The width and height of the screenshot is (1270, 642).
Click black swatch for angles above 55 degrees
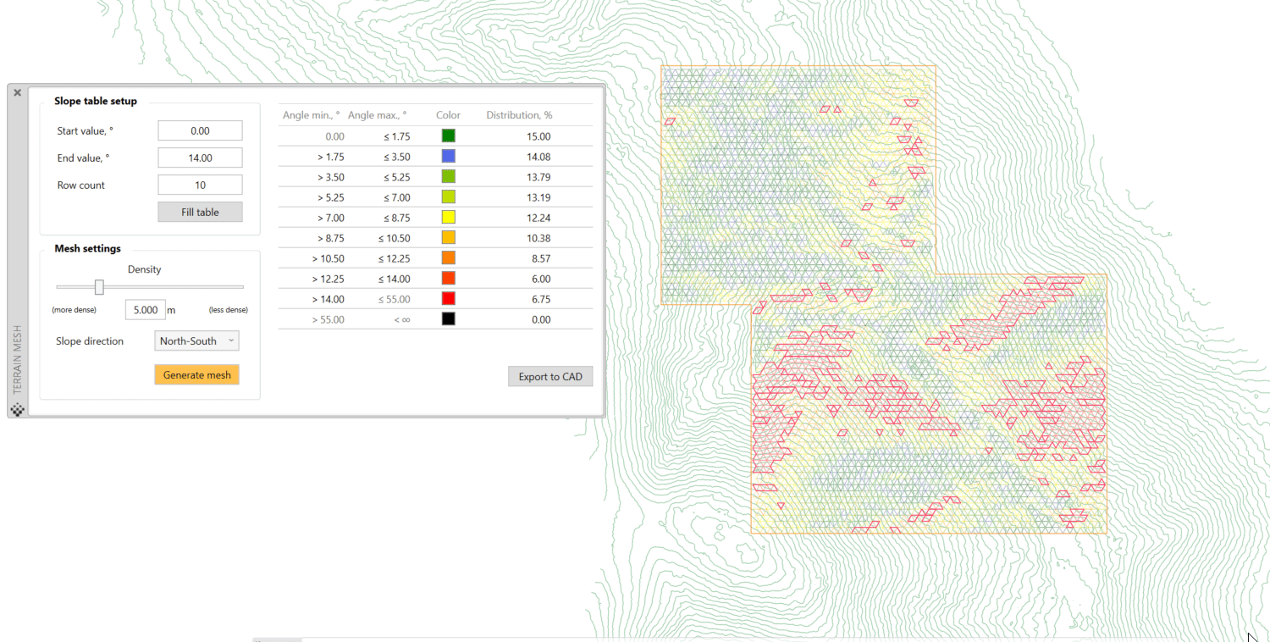click(448, 318)
